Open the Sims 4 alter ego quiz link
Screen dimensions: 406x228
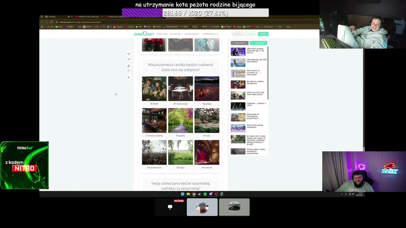point(249,52)
